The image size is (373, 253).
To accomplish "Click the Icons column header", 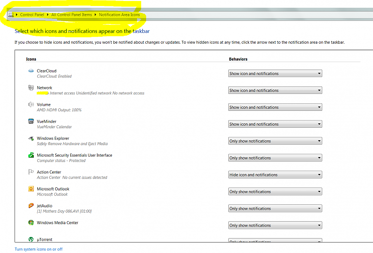I will coord(31,59).
